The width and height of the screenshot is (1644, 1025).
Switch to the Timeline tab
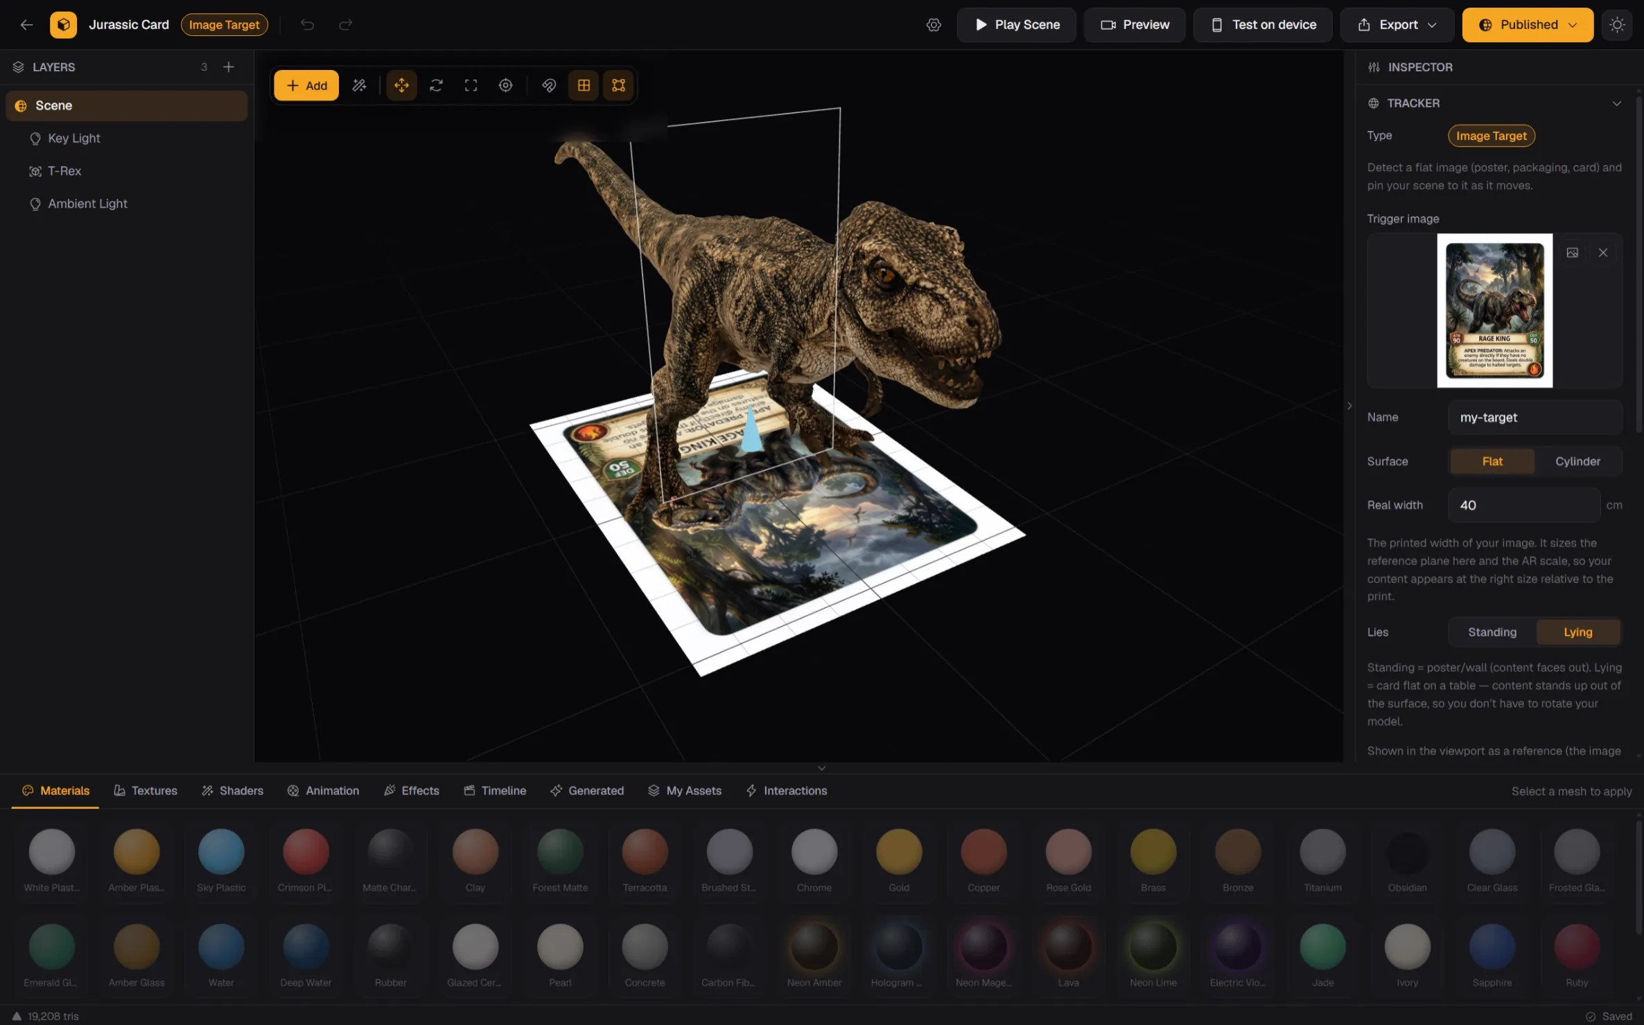click(495, 791)
